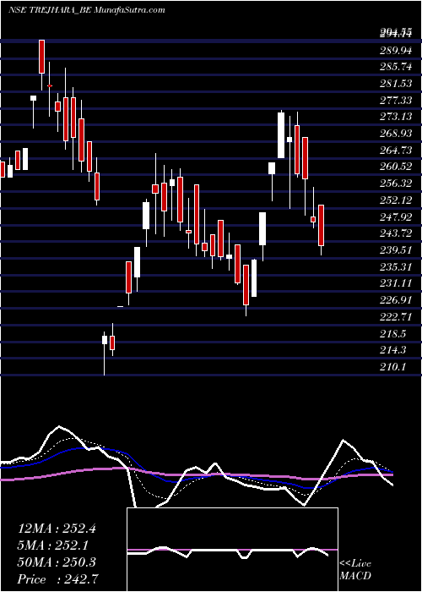Click the 289.94 price axis label

tap(395, 51)
